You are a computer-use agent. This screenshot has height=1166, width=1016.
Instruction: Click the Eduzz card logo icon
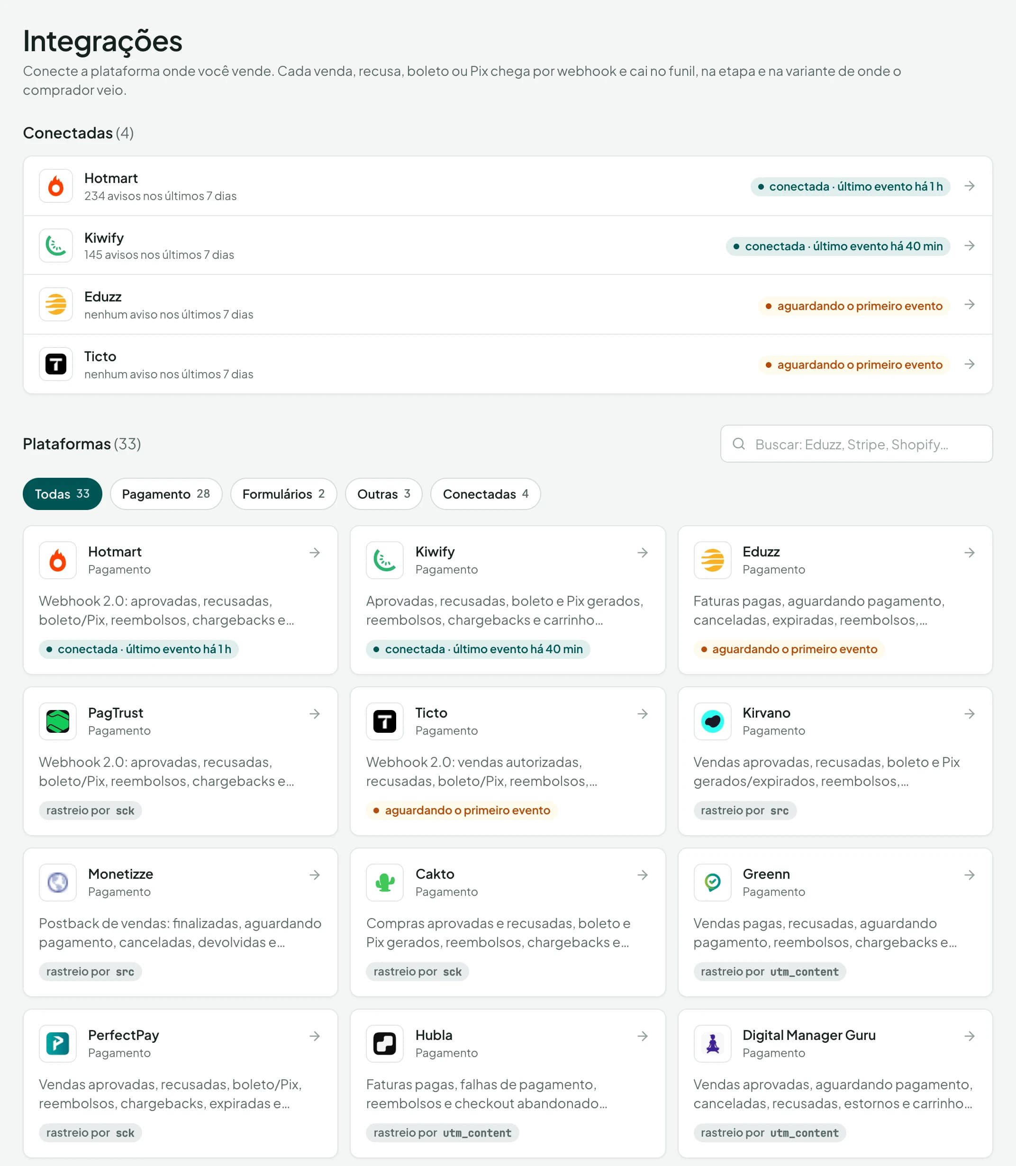click(x=713, y=560)
